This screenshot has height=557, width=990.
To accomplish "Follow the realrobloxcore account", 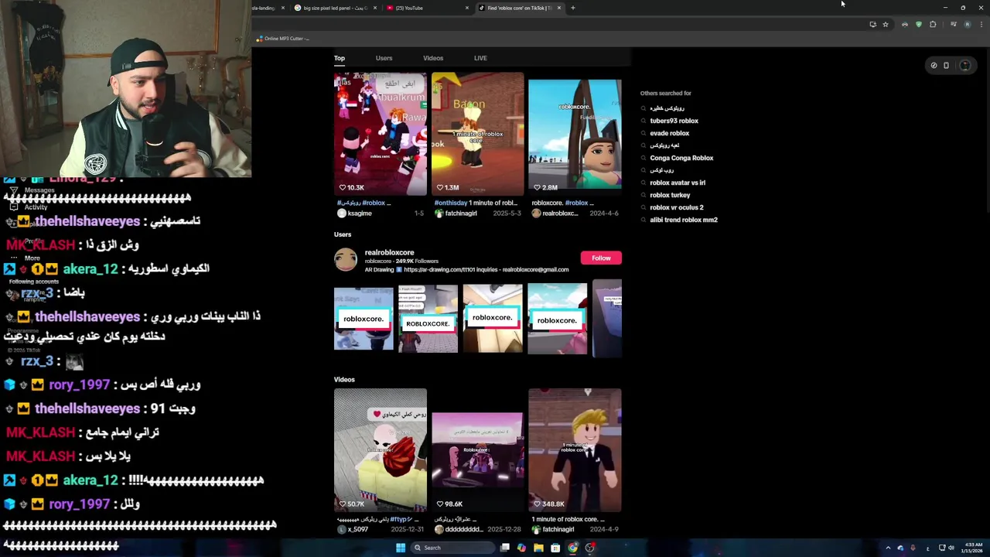I will [x=601, y=258].
